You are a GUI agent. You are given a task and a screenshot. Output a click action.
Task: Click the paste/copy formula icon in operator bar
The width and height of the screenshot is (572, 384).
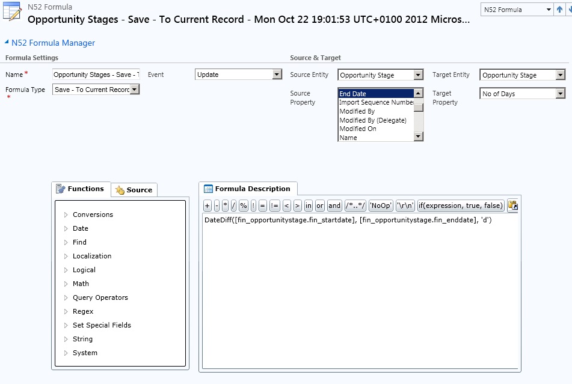tap(512, 206)
